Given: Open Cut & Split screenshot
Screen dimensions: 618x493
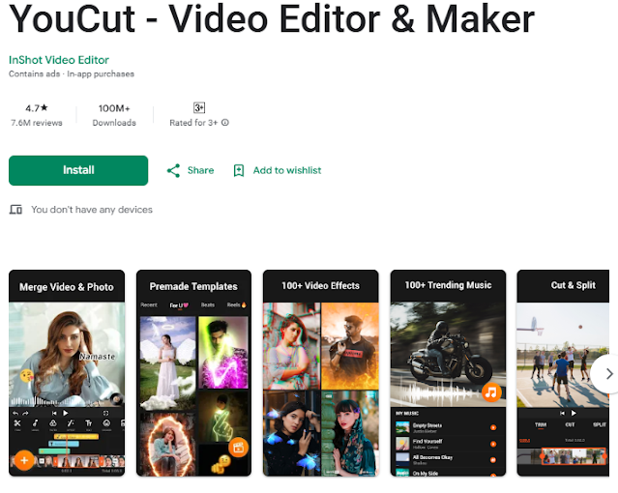Looking at the screenshot, I should 563,373.
